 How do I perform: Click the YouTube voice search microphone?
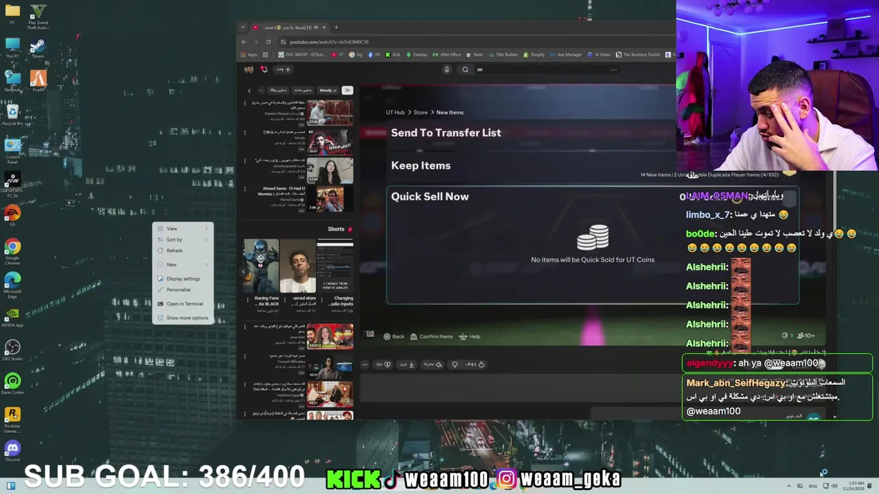(x=446, y=69)
